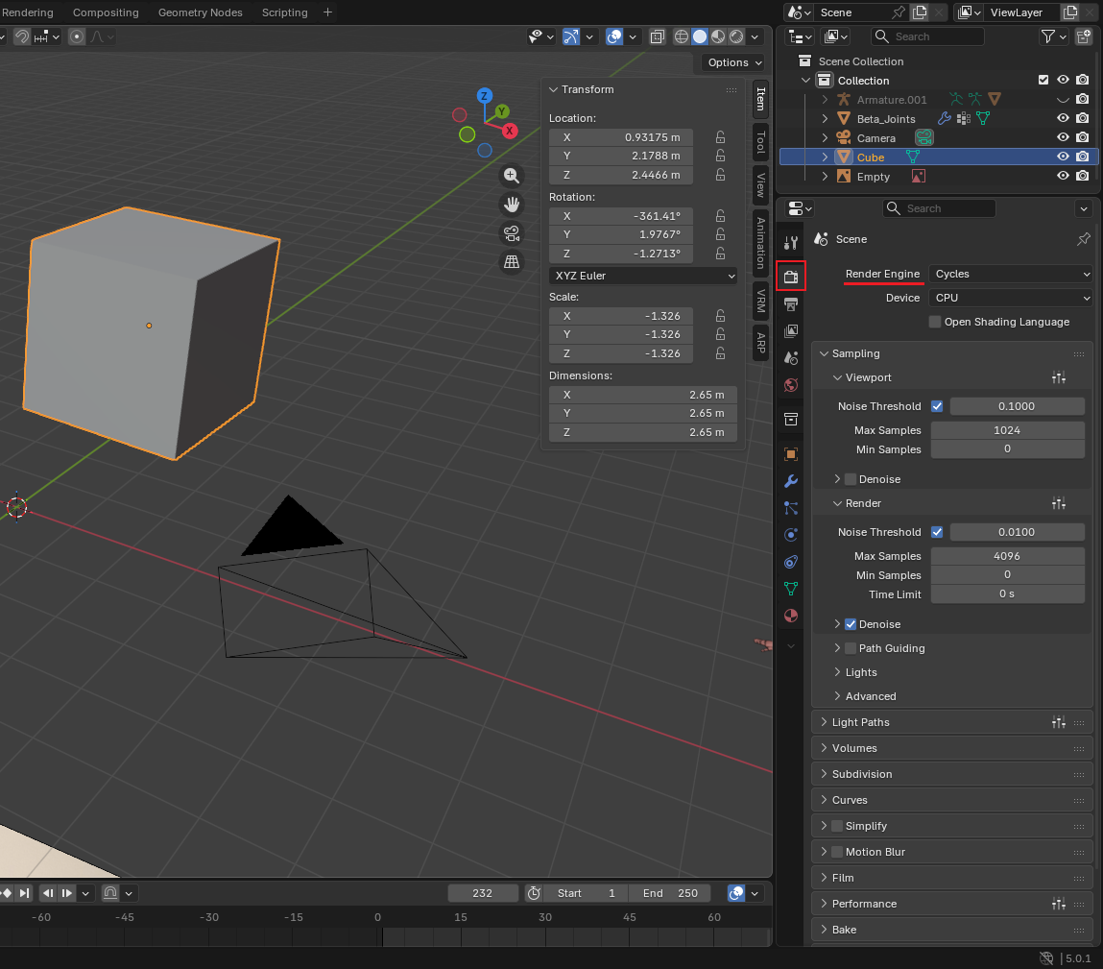Open the View Layer properties icon
1103x969 pixels.
point(791,330)
